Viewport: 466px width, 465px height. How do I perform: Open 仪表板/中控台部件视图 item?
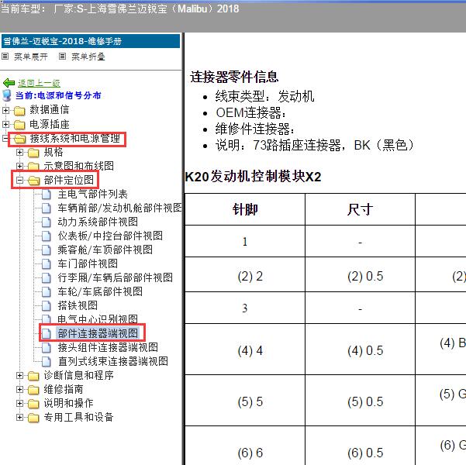pyautogui.click(x=110, y=236)
